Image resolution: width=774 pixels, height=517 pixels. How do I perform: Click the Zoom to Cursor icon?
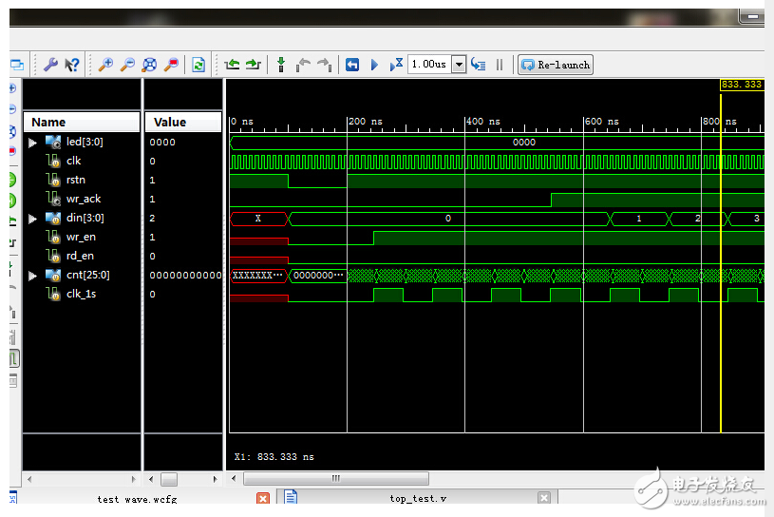[x=172, y=65]
